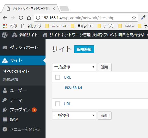Close the サイト browser tab

coord(54,9)
